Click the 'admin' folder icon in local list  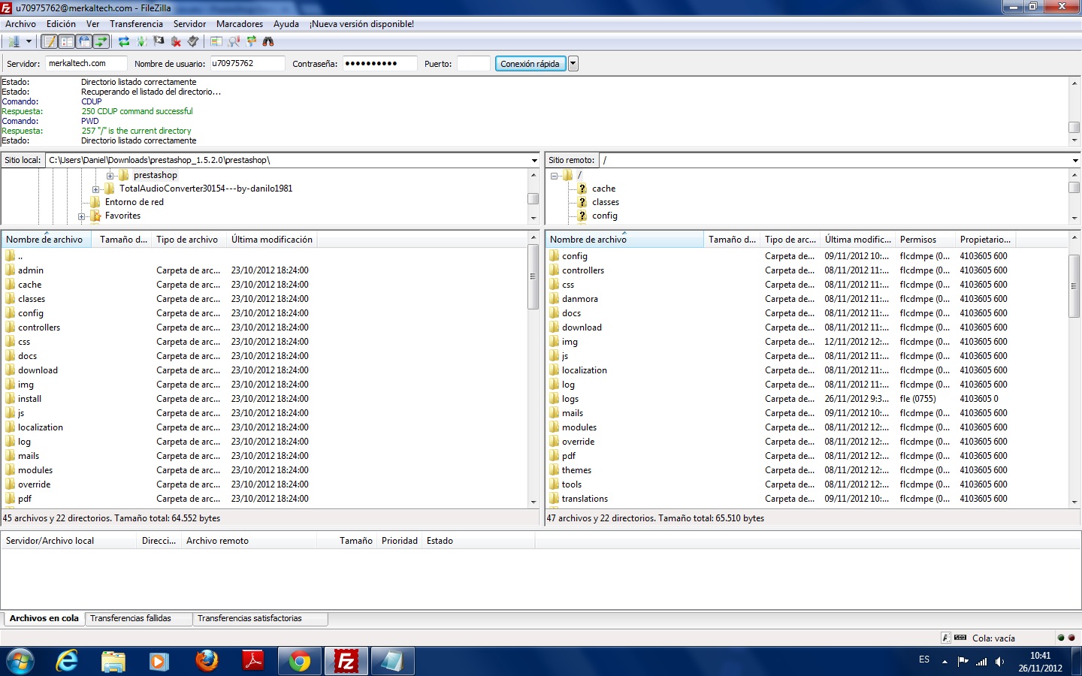(x=11, y=270)
